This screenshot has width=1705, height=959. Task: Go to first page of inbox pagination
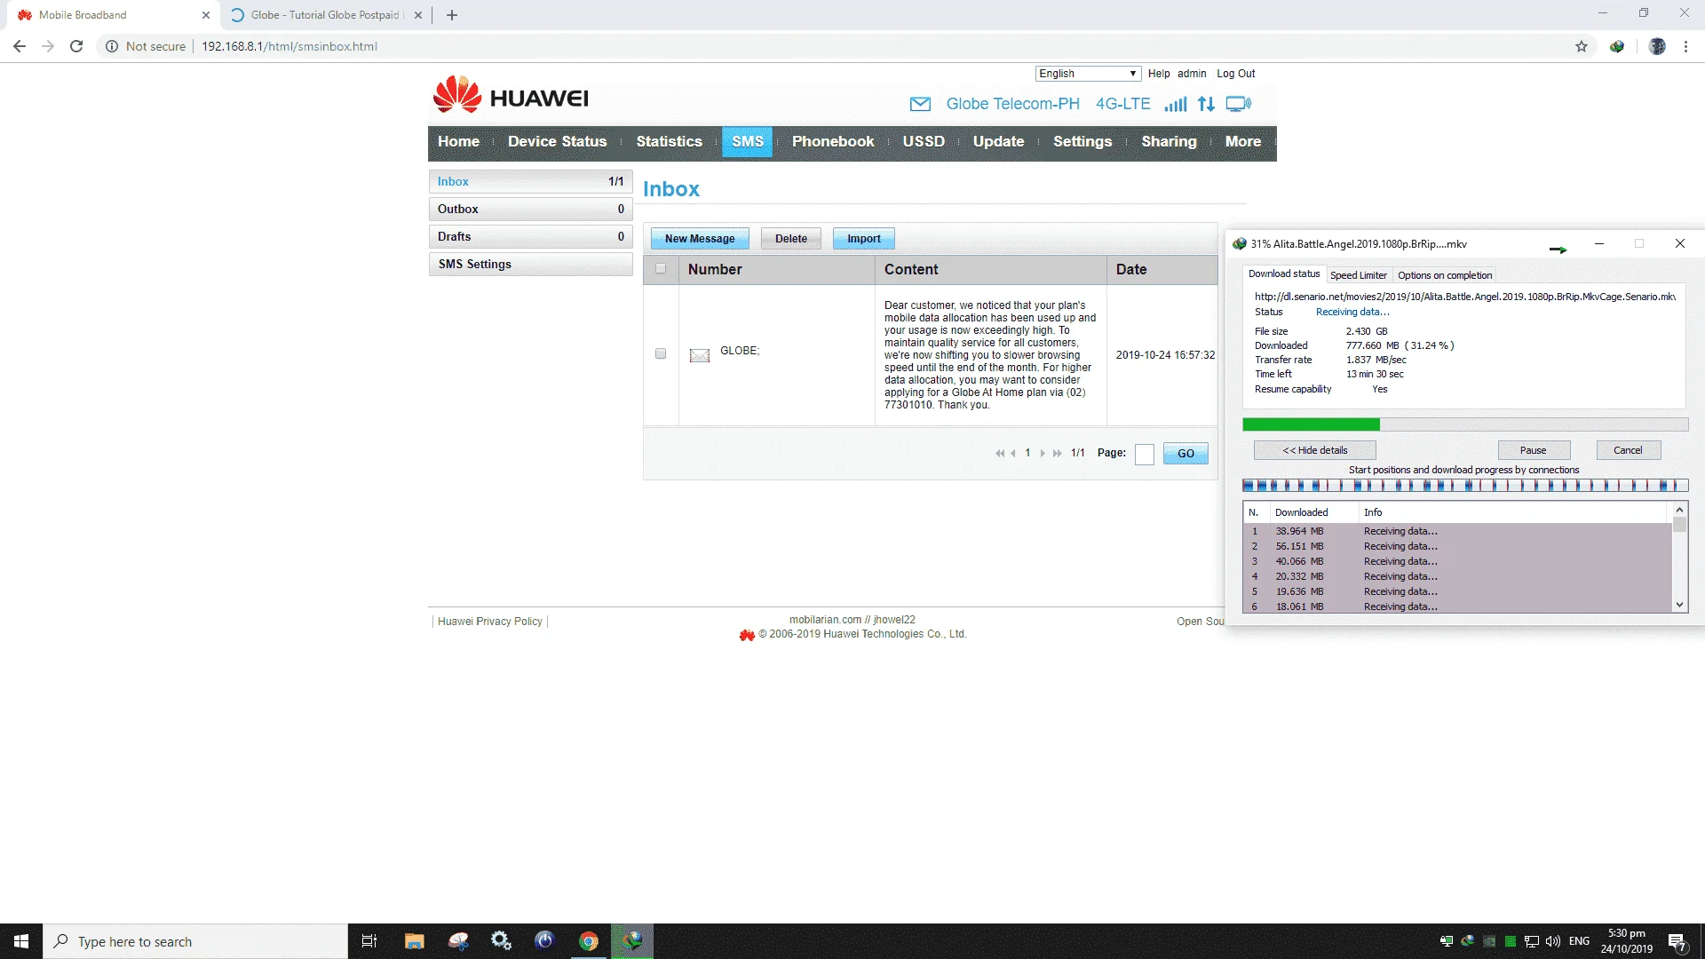click(1000, 453)
